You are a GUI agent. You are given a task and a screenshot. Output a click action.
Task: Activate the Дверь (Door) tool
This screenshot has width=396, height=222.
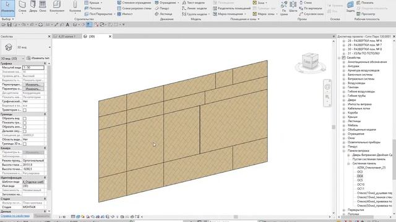[x=33, y=7]
